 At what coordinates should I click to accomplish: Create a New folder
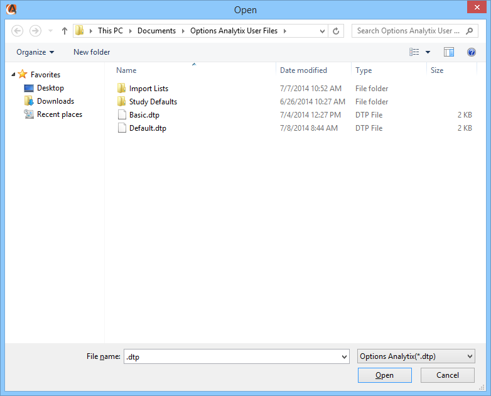[92, 52]
